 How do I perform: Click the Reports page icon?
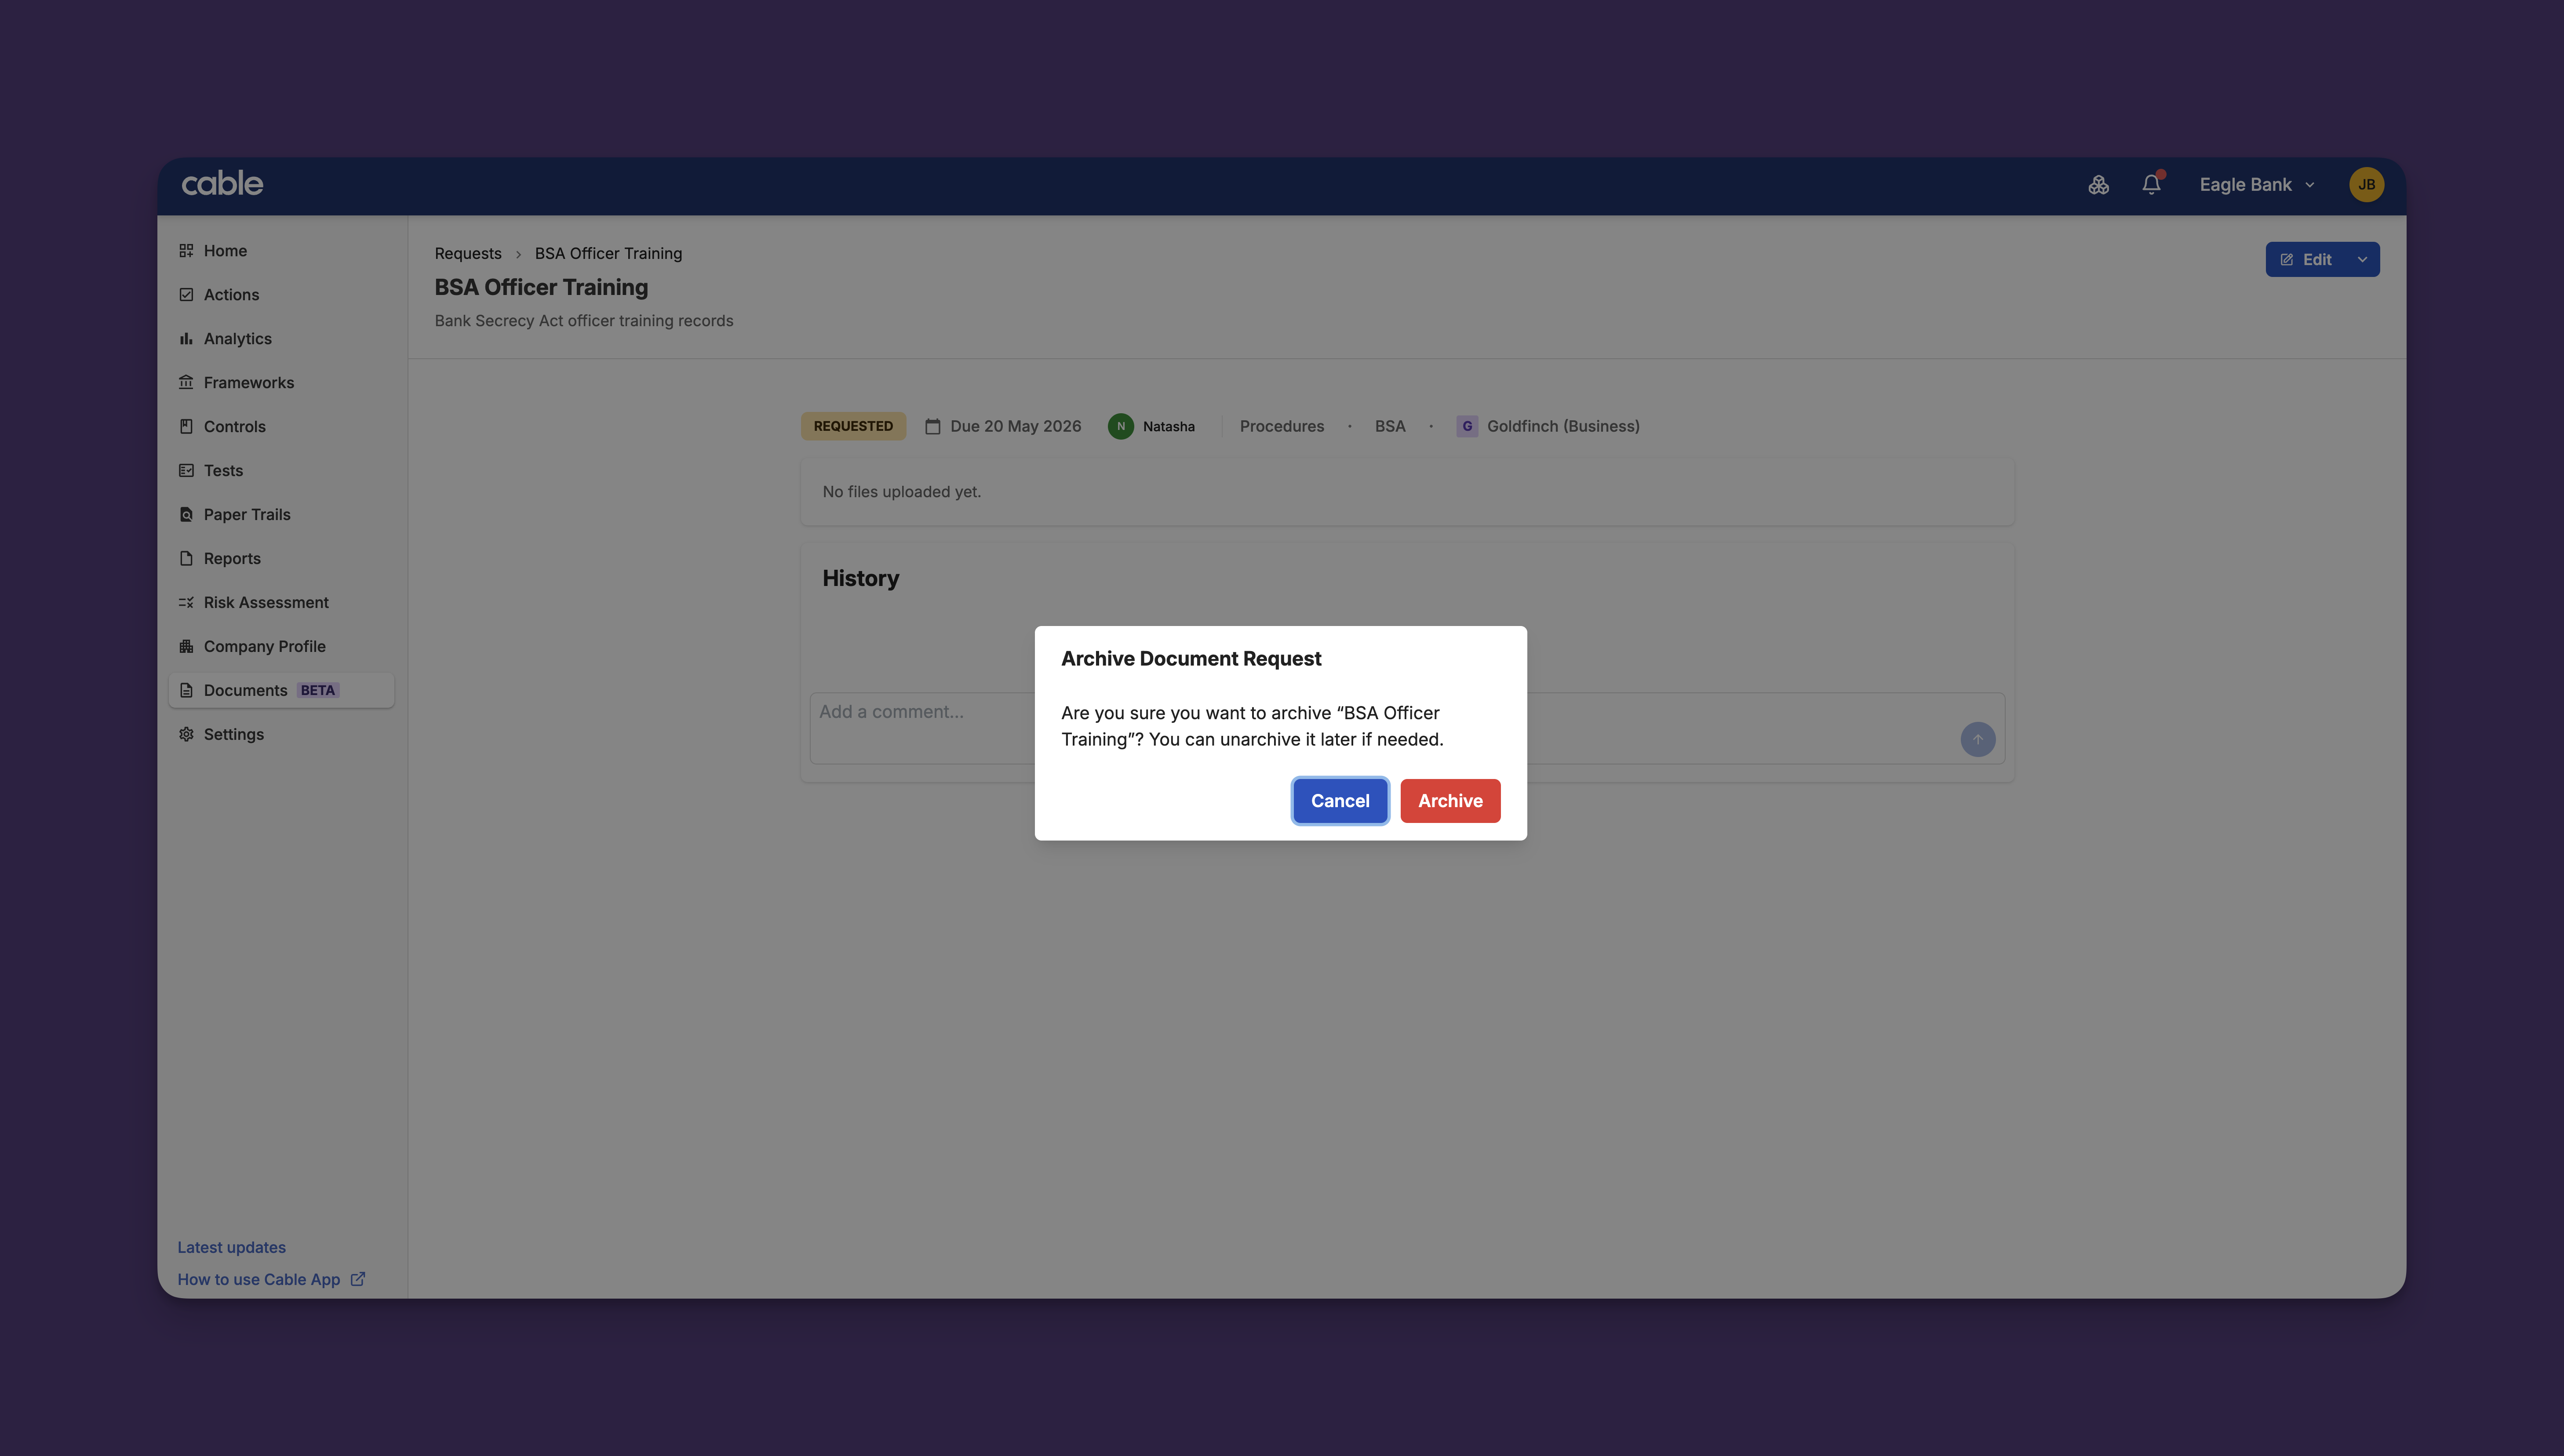coord(186,559)
